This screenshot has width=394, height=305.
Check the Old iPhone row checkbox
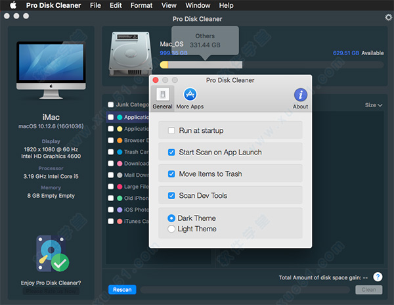coord(110,198)
